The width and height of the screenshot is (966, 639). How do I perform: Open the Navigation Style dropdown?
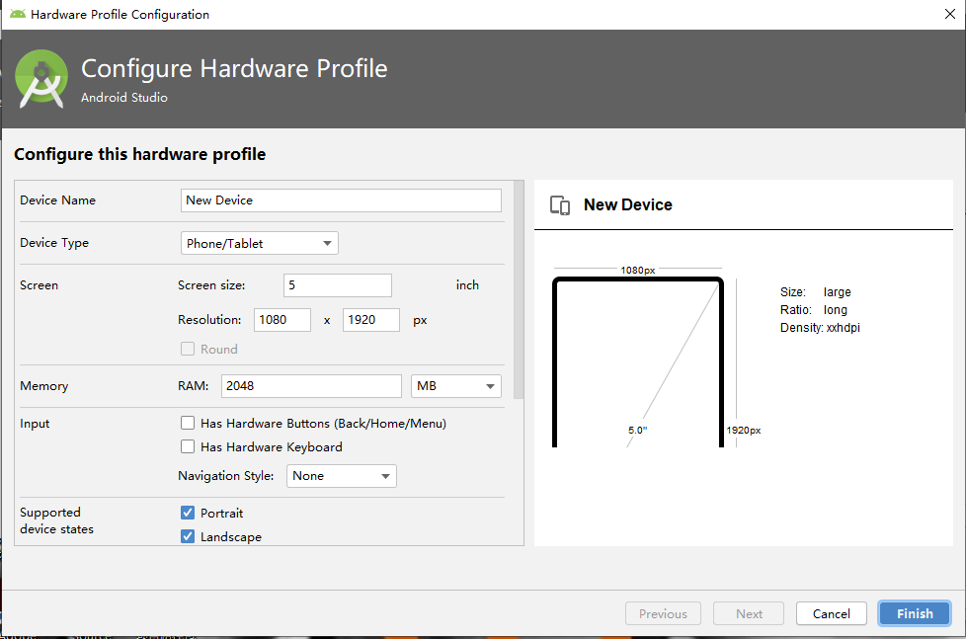[342, 476]
